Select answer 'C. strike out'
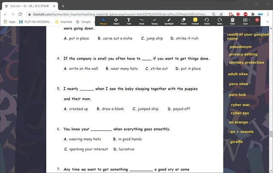The image size is (273, 173). coord(157,68)
